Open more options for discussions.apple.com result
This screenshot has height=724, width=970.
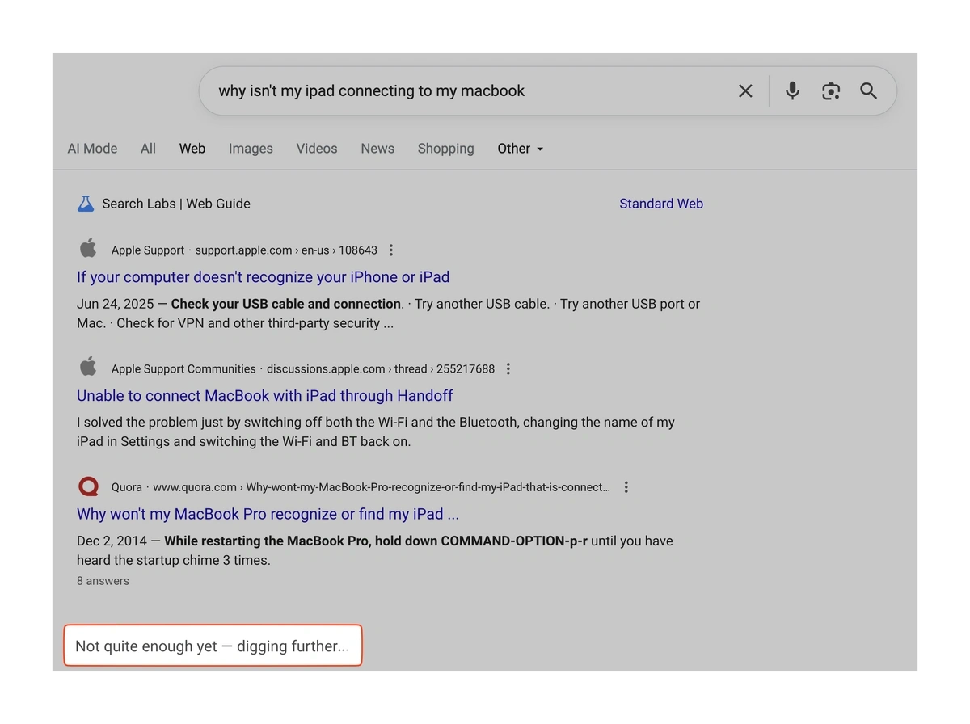[x=508, y=369]
